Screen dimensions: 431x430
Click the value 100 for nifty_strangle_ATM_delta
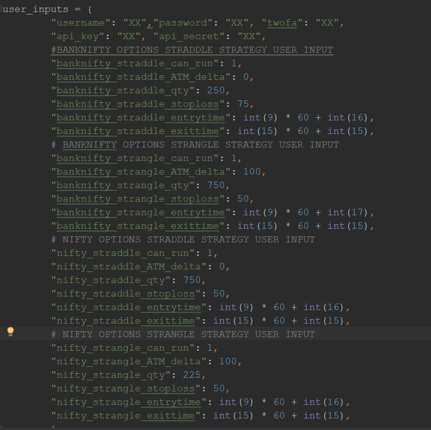pyautogui.click(x=228, y=361)
